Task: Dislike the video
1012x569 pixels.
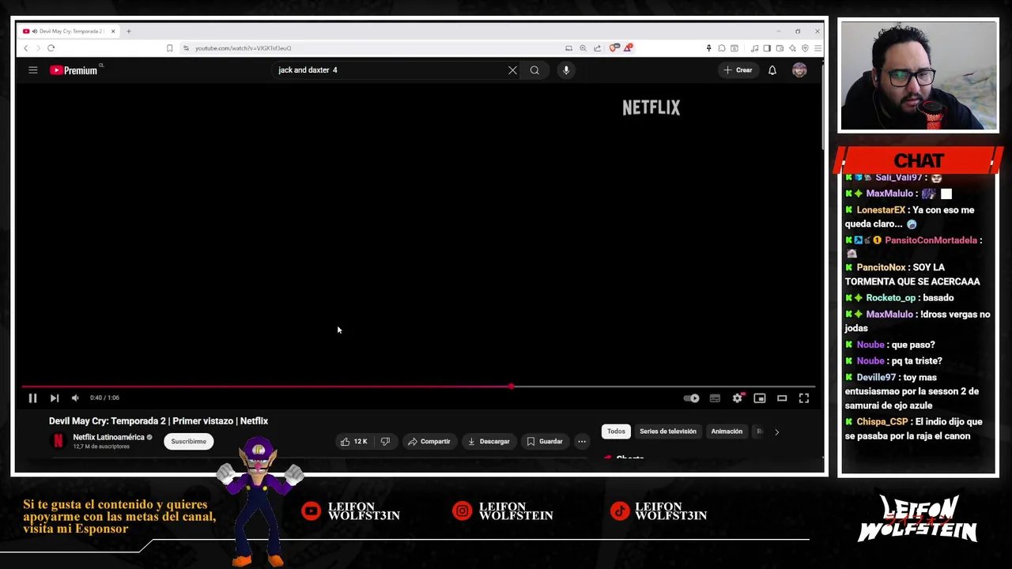Action: tap(385, 442)
